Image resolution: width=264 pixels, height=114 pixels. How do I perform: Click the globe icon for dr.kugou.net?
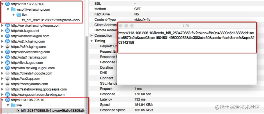[7, 31]
